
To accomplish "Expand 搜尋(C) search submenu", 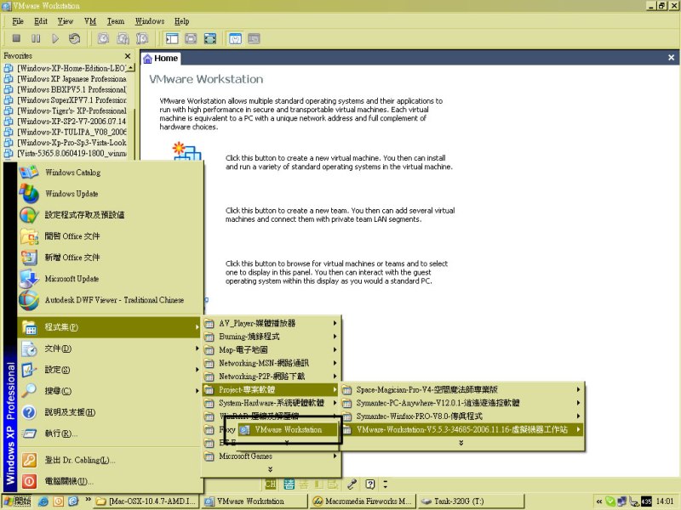I will (111, 391).
